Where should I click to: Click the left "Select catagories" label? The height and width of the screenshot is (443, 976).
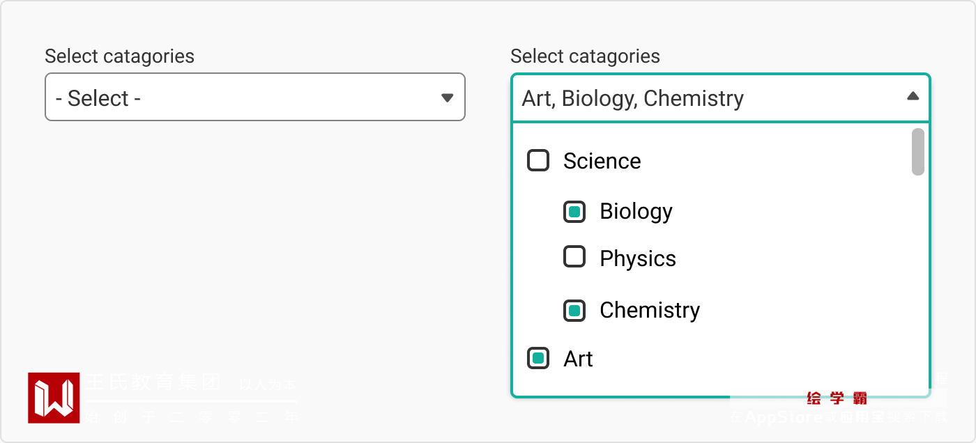coord(119,56)
